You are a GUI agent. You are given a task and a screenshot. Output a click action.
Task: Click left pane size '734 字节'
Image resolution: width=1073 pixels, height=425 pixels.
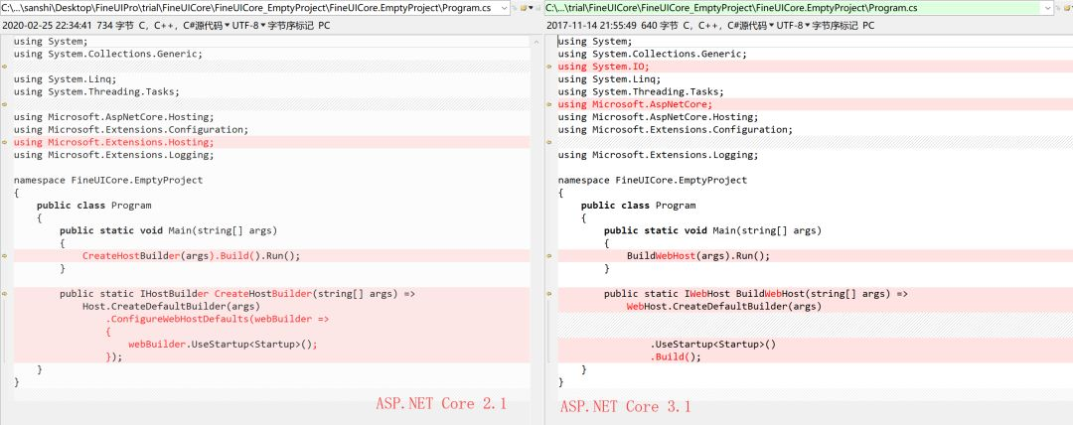[x=114, y=26]
